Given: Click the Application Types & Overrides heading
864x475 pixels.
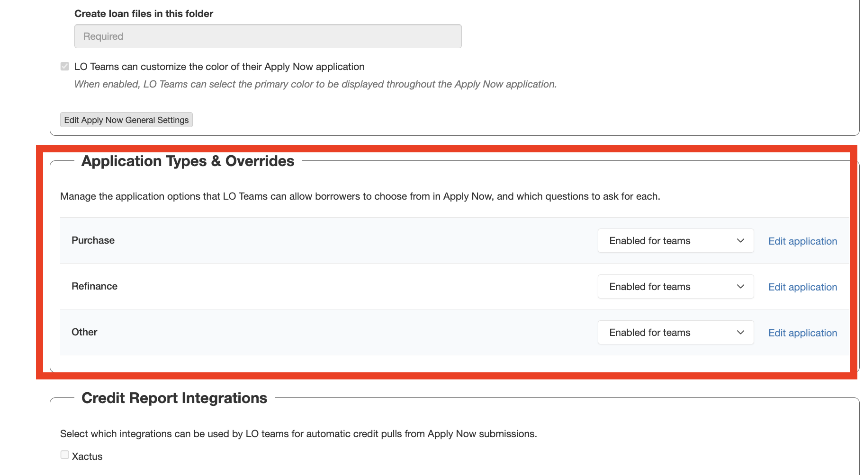Looking at the screenshot, I should tap(188, 161).
